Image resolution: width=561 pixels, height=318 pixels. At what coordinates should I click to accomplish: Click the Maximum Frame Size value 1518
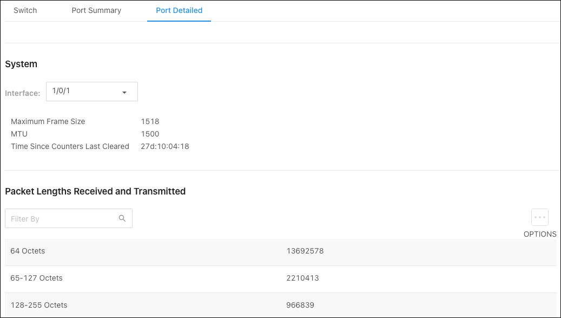point(150,121)
